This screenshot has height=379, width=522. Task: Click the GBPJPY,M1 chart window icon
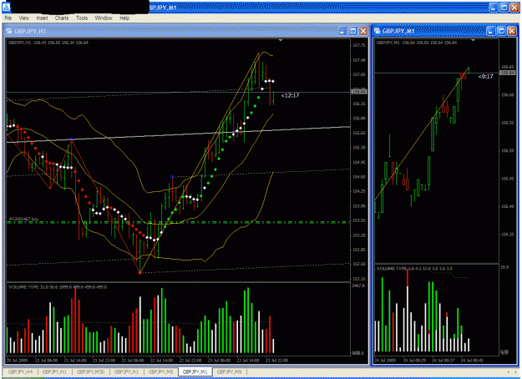click(x=378, y=31)
